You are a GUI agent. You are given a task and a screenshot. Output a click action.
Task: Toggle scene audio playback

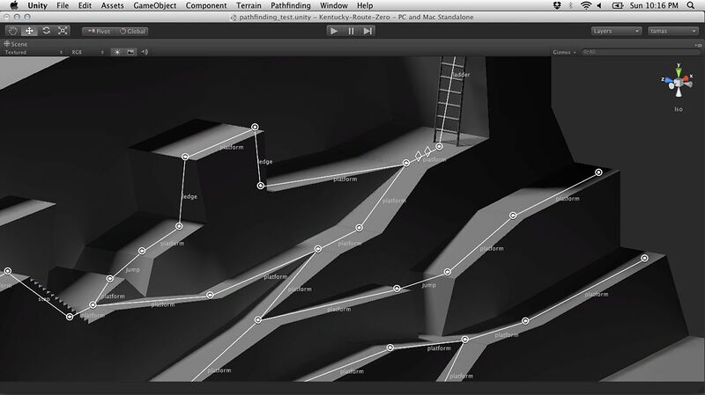(x=145, y=52)
